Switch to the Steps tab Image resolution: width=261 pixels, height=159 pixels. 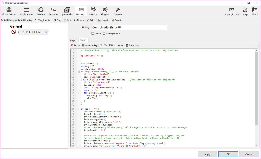pos(73,41)
